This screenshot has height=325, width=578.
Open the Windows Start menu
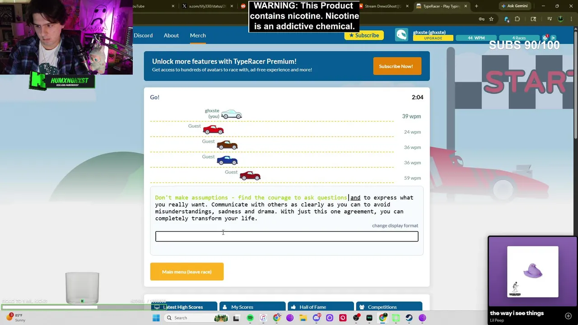(156, 318)
